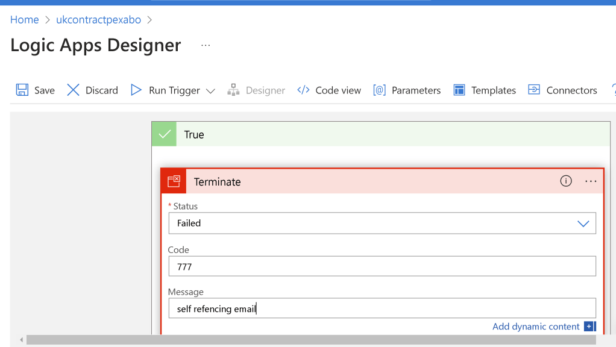Click the green checkmark True icon
The width and height of the screenshot is (616, 347).
[x=164, y=134]
